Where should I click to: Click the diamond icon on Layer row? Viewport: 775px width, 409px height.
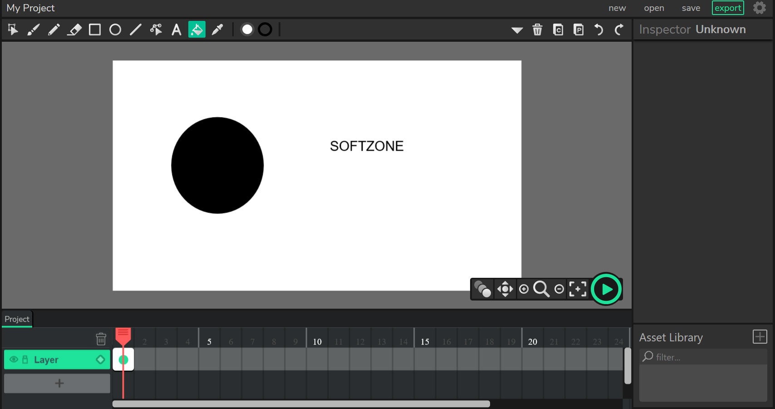100,360
